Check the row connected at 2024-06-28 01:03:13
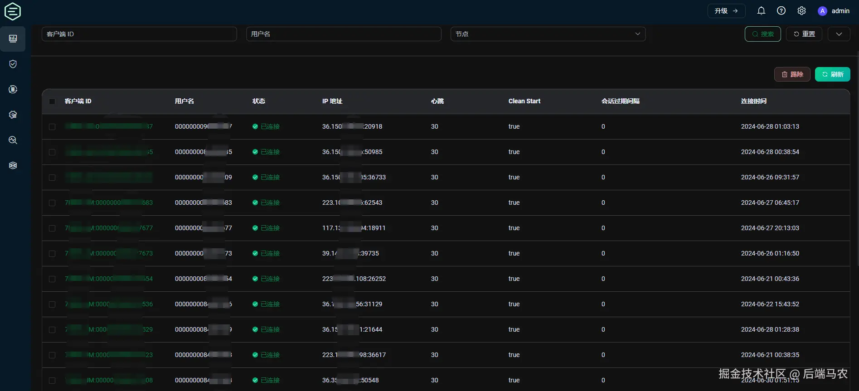 [x=52, y=127]
